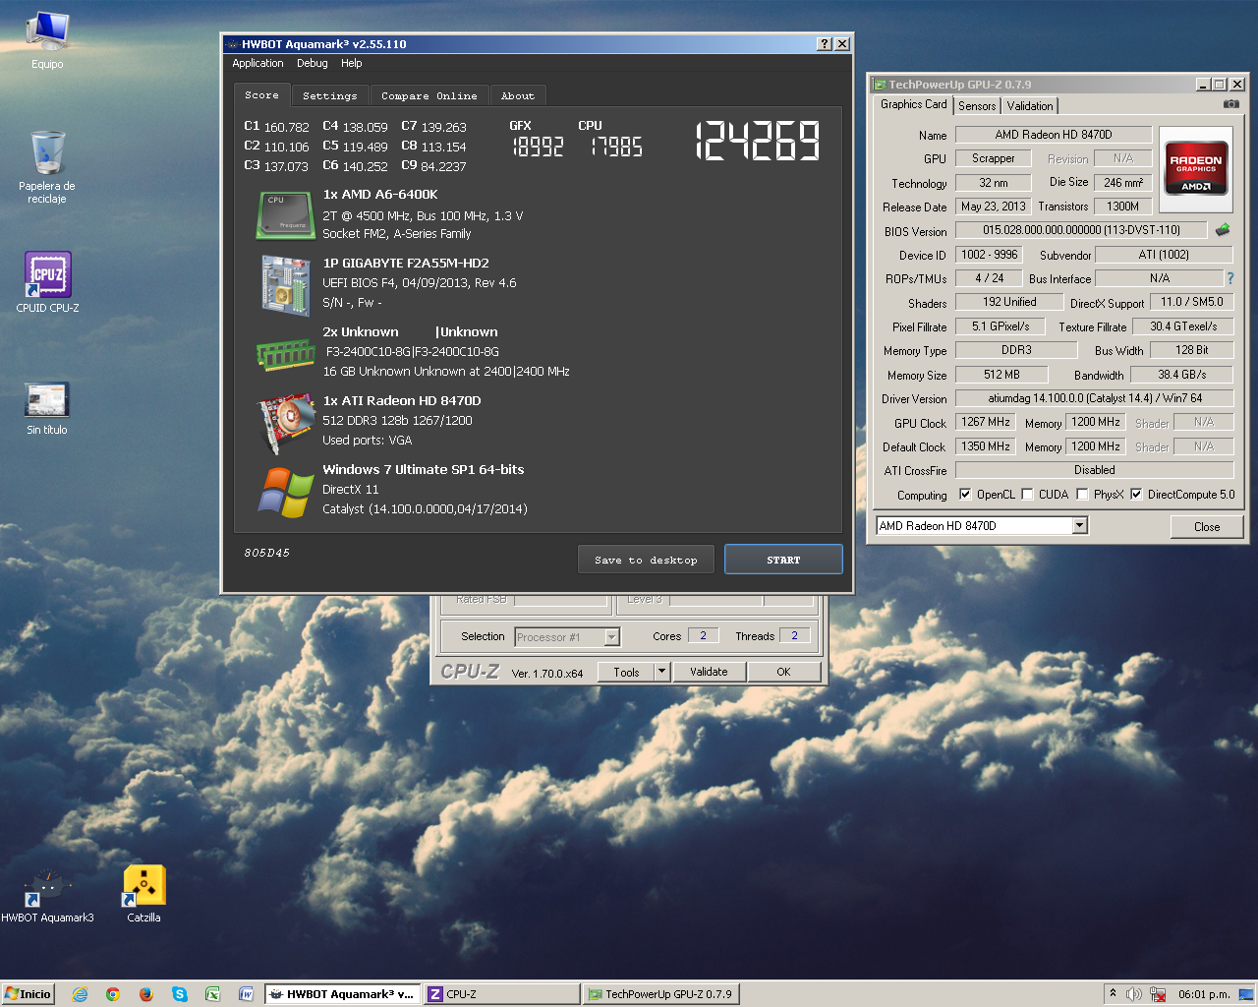Toggle the DirectCompute 5.0 checkbox
1258x1007 pixels.
point(1136,495)
